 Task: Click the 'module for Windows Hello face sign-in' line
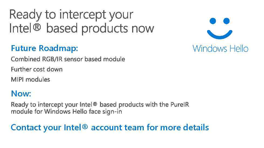click(x=66, y=111)
